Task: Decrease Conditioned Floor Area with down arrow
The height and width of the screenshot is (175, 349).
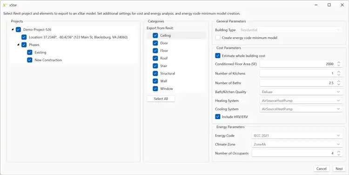Action: pyautogui.click(x=339, y=65)
